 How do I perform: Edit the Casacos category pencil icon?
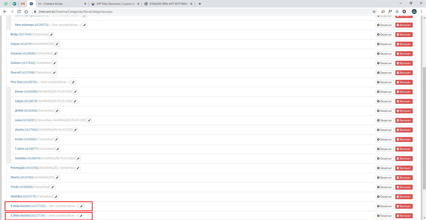click(56, 54)
